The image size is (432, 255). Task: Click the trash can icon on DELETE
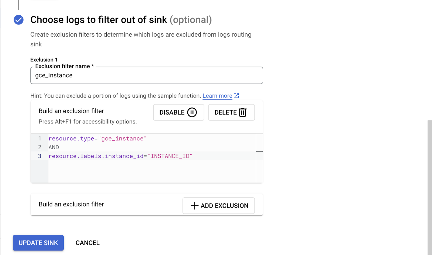[x=243, y=112]
